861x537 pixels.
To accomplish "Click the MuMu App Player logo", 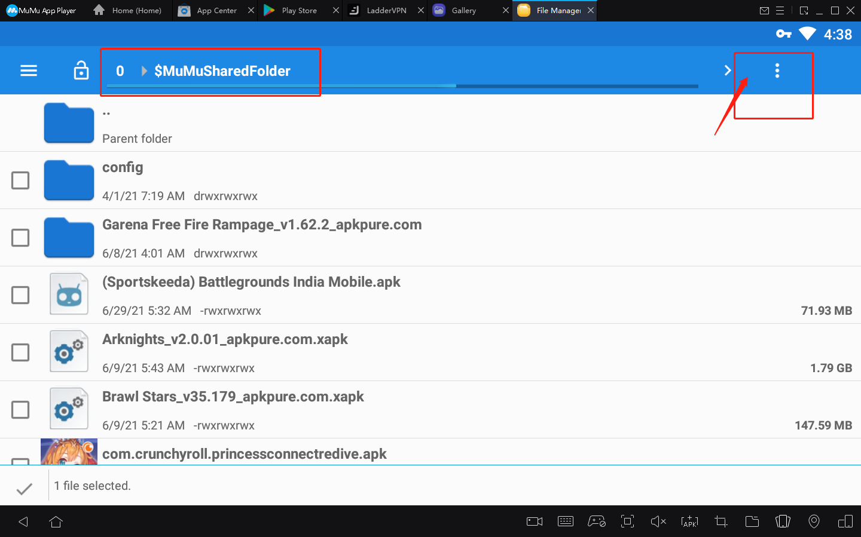I will (x=41, y=11).
